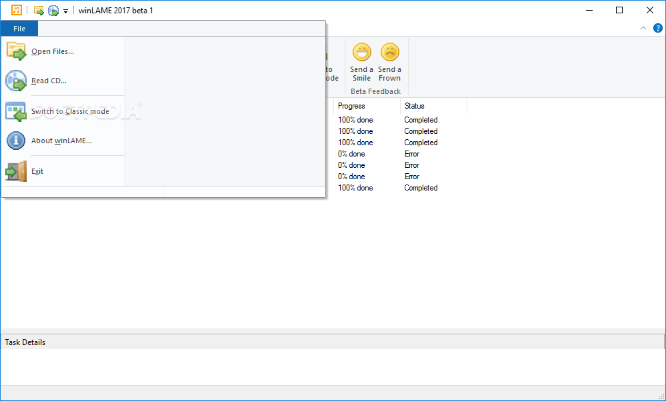The height and width of the screenshot is (401, 666).
Task: Collapse the ribbon with the chevron arrow
Action: pyautogui.click(x=643, y=29)
